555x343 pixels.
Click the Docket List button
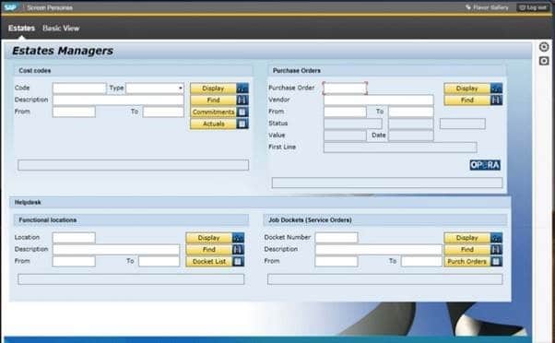209,262
